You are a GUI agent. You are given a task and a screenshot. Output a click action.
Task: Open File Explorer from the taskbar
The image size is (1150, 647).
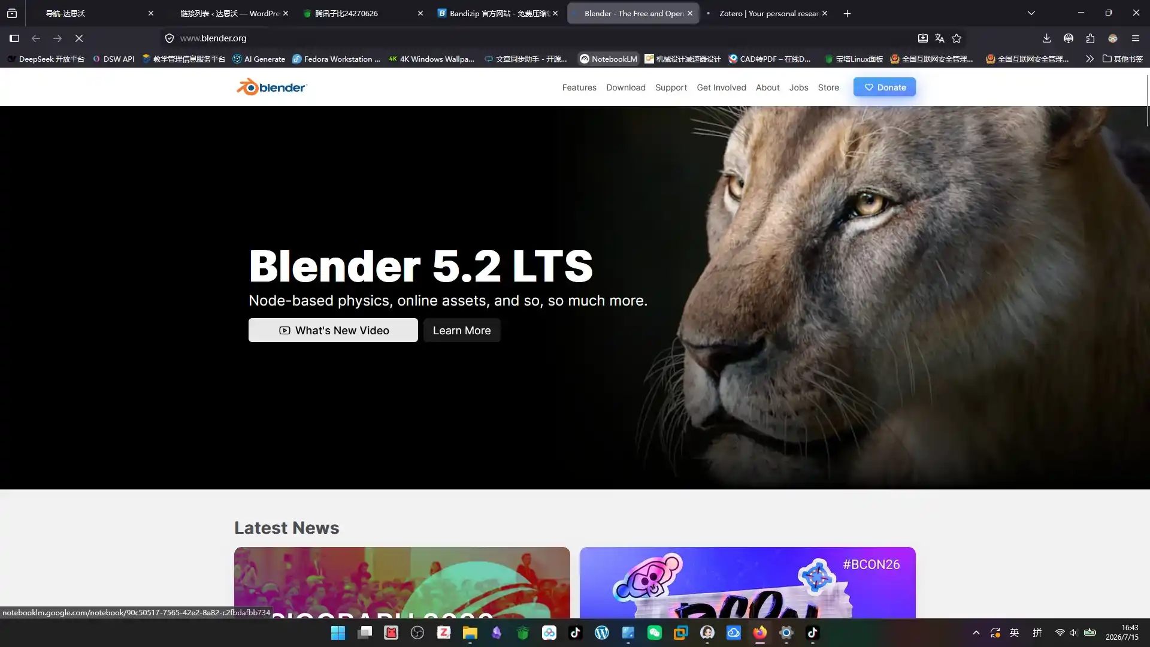(470, 633)
